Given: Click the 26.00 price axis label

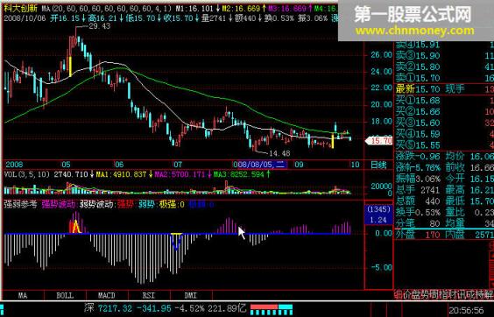Looking at the screenshot, I should point(381,55).
